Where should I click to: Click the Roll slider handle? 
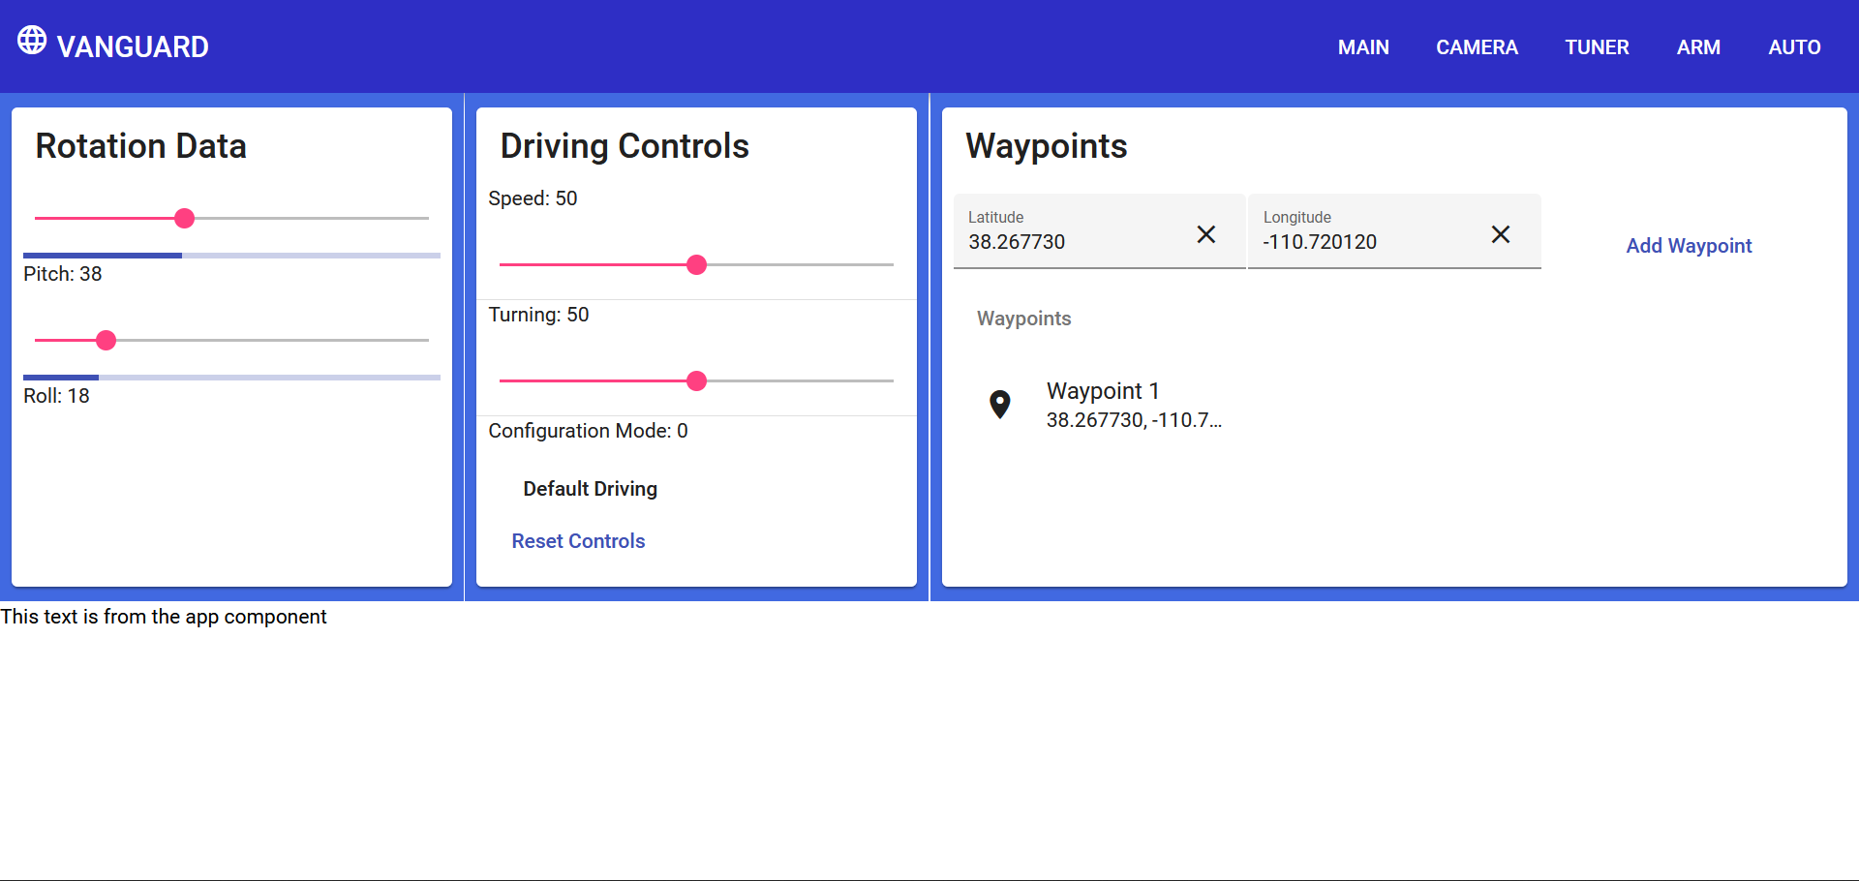click(x=107, y=341)
